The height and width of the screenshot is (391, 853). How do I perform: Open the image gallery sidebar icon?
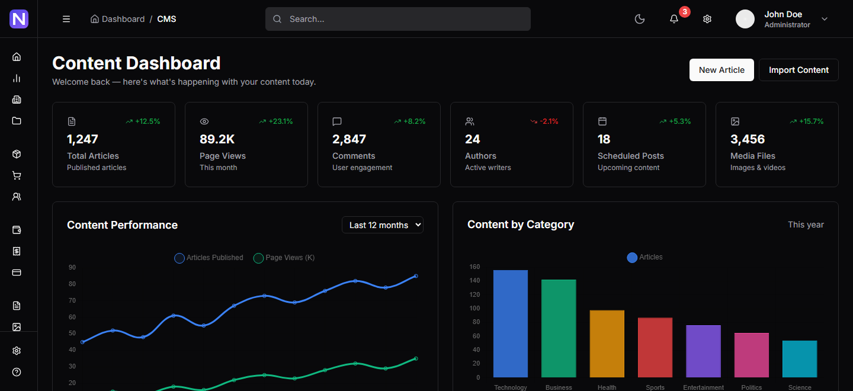click(17, 327)
